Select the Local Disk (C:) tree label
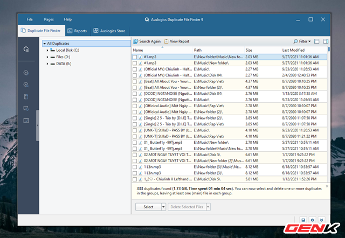Viewport: 345px width, 238px height. coord(67,50)
